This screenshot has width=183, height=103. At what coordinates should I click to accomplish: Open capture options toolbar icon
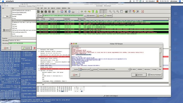(42, 11)
